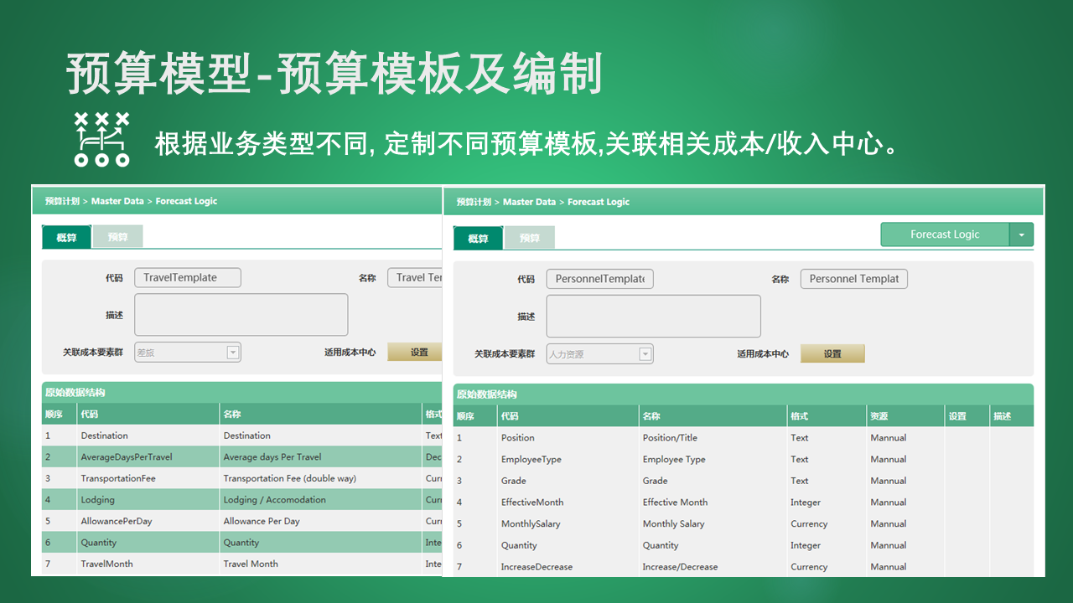Click the Travel Template name field
The height and width of the screenshot is (603, 1073).
[415, 277]
